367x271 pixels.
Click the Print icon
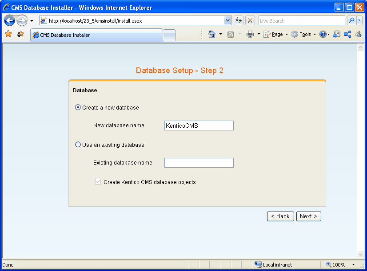click(x=250, y=34)
